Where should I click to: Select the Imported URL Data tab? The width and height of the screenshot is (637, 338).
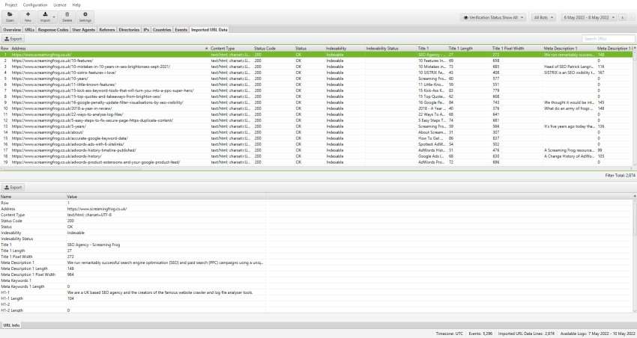[209, 30]
